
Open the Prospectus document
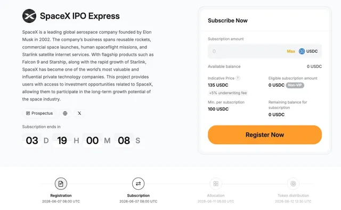[39, 113]
